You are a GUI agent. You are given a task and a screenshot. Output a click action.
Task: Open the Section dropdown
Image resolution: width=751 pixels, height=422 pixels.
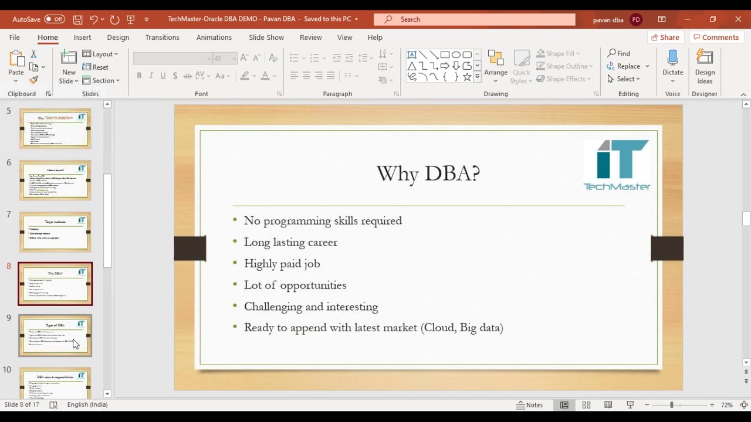pyautogui.click(x=101, y=80)
